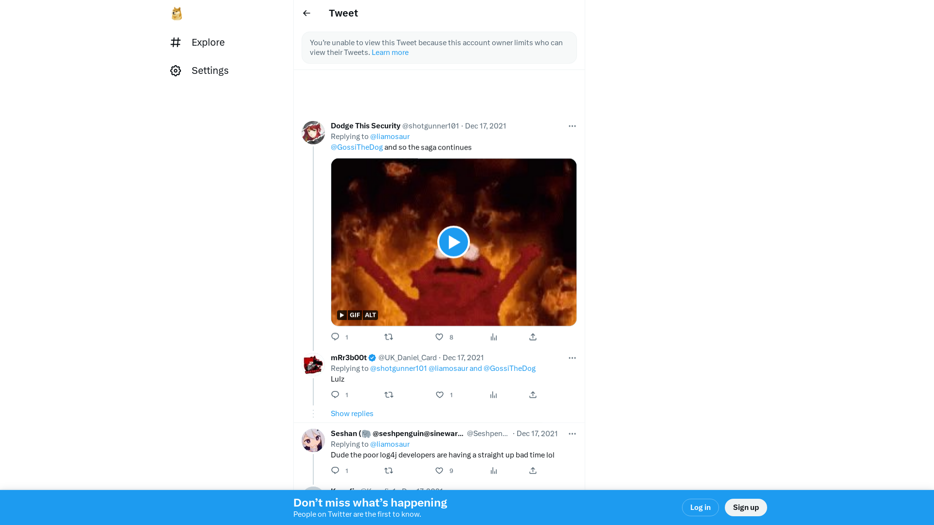Share Seshan's log4j tweet

click(x=533, y=471)
